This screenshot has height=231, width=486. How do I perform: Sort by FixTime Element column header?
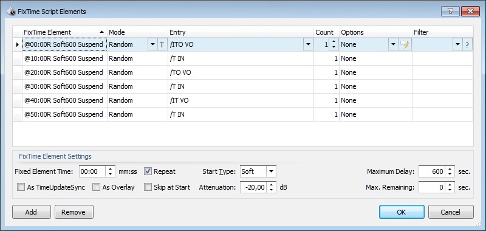[64, 32]
